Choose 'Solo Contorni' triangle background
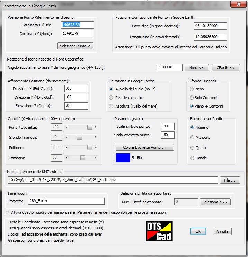 (192, 98)
